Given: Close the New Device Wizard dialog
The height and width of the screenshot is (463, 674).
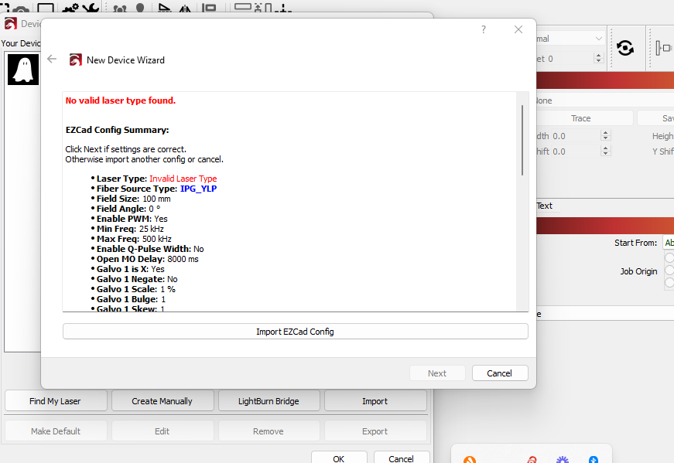Looking at the screenshot, I should 518,29.
